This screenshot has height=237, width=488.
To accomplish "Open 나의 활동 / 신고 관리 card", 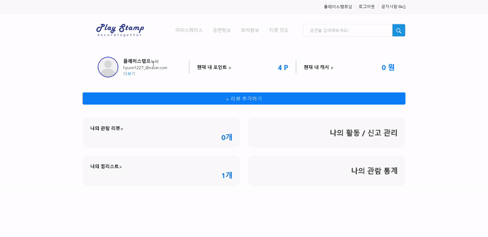I will click(x=326, y=132).
